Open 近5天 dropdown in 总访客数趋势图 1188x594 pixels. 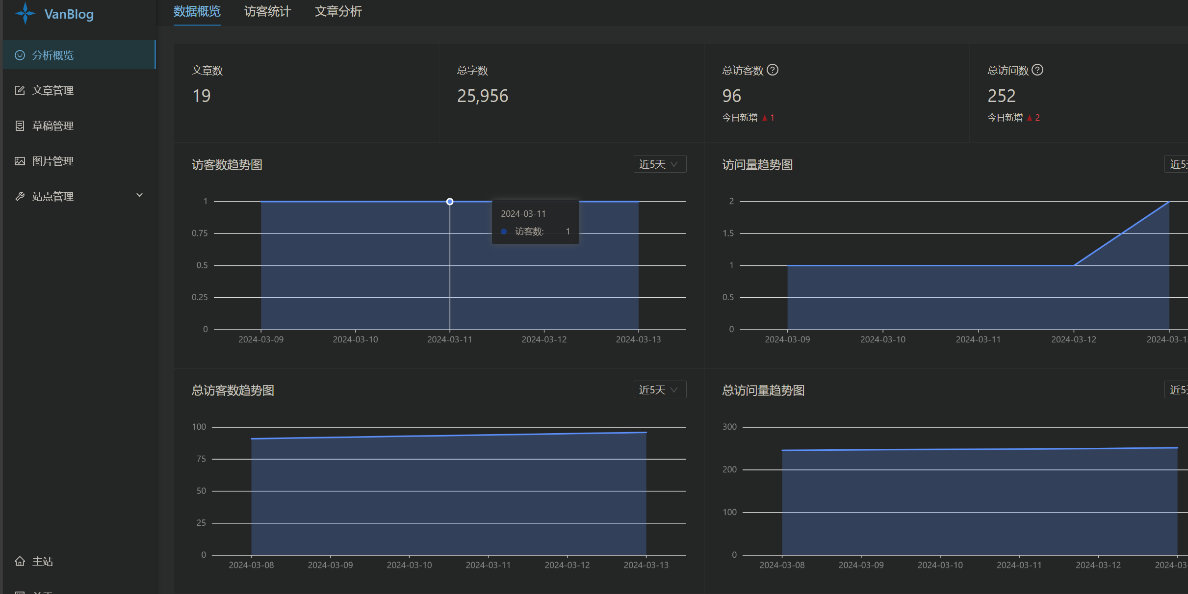[x=659, y=390]
